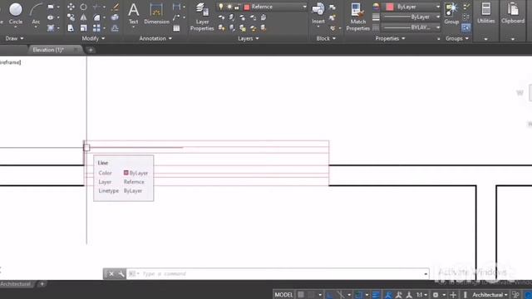
Task: Open the BYLAY... linetype dropdown
Action: 411,27
